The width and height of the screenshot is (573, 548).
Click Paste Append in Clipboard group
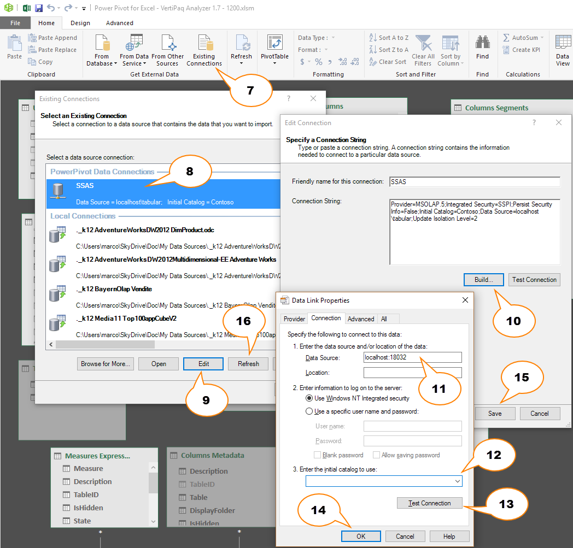click(52, 38)
